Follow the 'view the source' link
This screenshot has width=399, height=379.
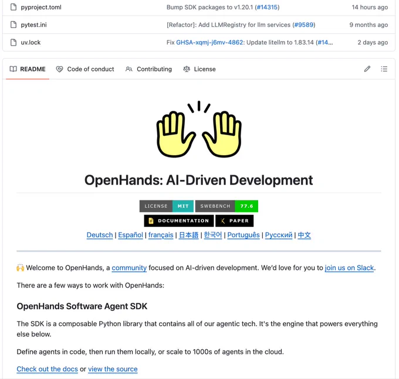coord(113,369)
